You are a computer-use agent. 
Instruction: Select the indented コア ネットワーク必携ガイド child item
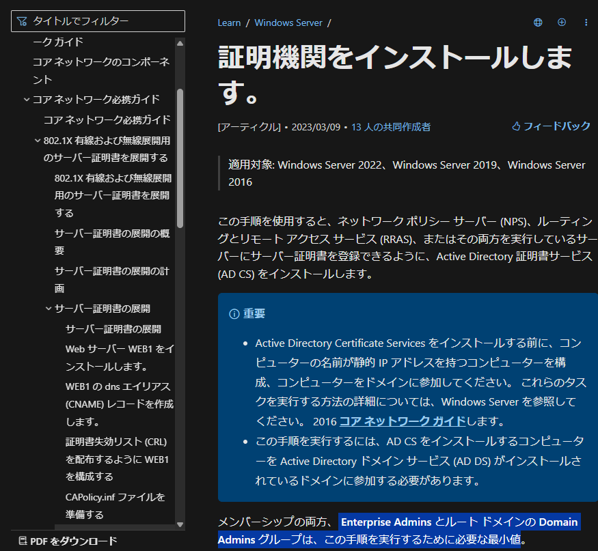107,120
